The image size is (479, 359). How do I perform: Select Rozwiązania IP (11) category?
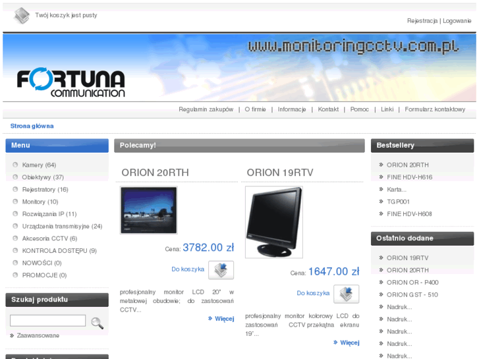[x=49, y=214]
